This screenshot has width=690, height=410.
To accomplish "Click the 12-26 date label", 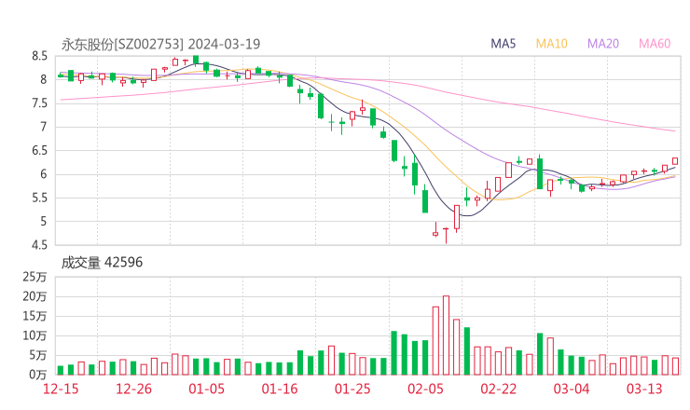I will tap(133, 389).
